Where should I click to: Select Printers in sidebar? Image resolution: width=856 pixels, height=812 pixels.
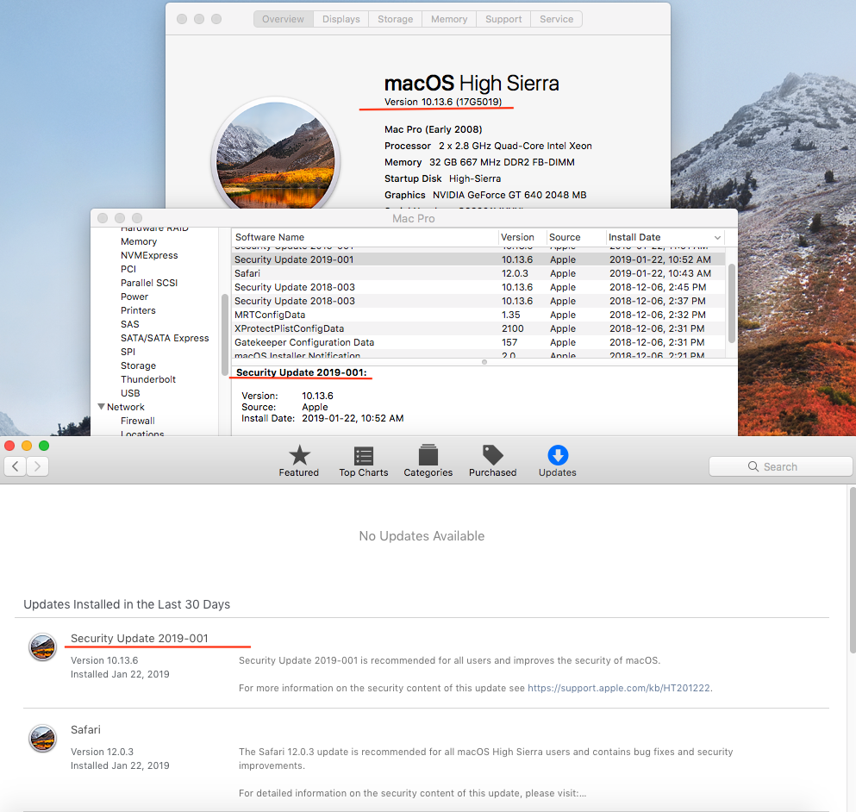(138, 310)
